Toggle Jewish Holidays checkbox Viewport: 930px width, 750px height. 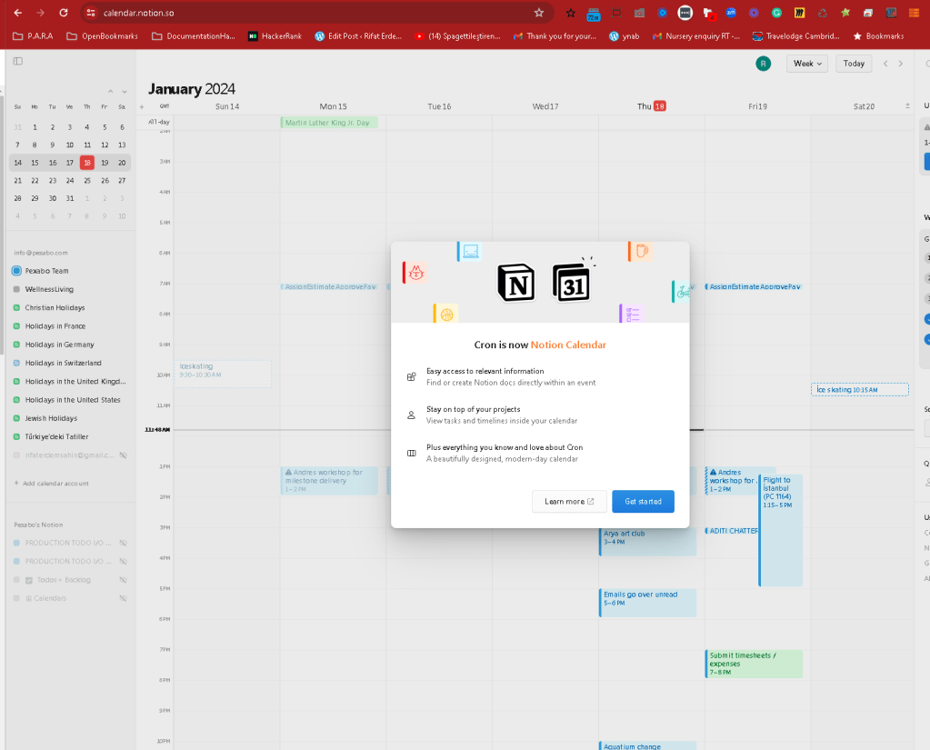16,418
